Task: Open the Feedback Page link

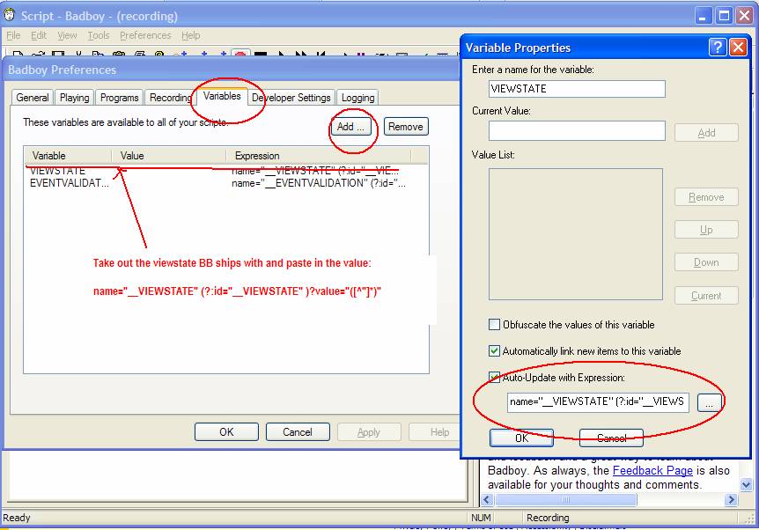Action: pyautogui.click(x=652, y=471)
